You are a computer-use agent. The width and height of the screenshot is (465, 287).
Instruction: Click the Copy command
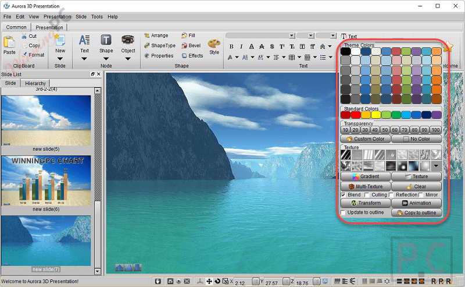click(x=31, y=45)
